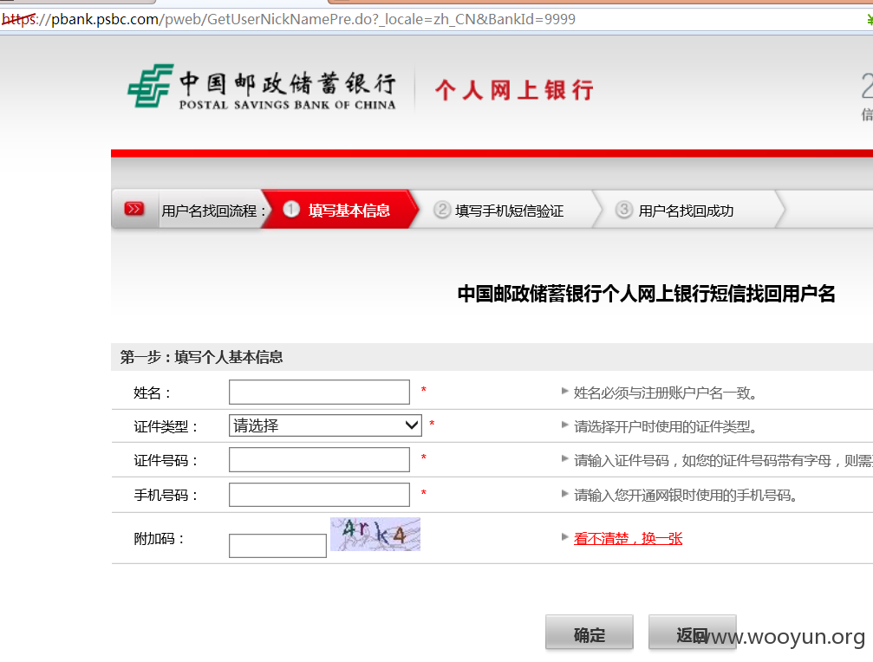The height and width of the screenshot is (662, 873).
Task: Click the Postal Savings Bank of China logo
Action: pyautogui.click(x=262, y=87)
